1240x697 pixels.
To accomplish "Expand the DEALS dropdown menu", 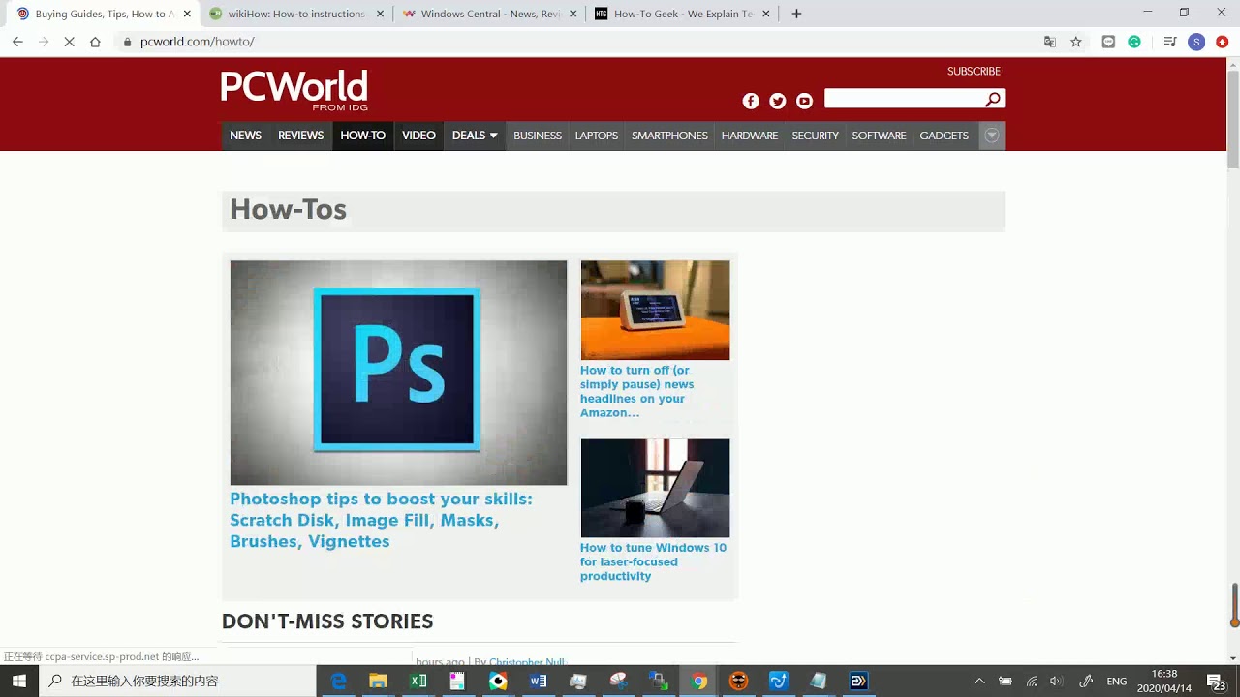I will pos(475,136).
